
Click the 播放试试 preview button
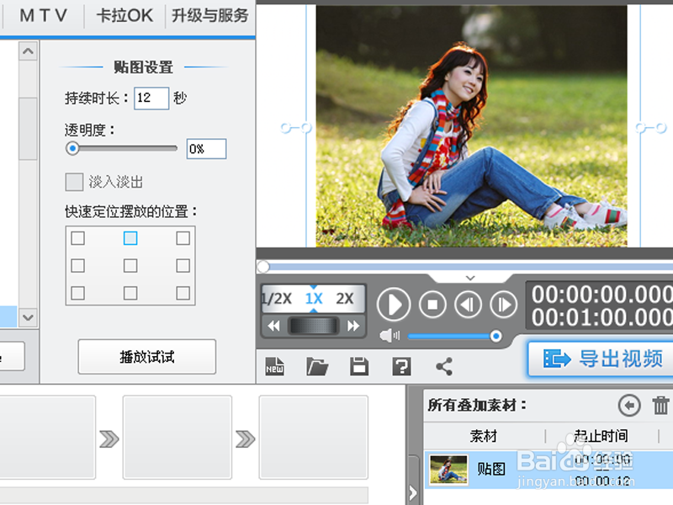tap(146, 357)
